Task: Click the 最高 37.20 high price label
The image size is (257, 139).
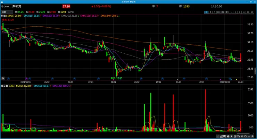Action: pos(8,20)
